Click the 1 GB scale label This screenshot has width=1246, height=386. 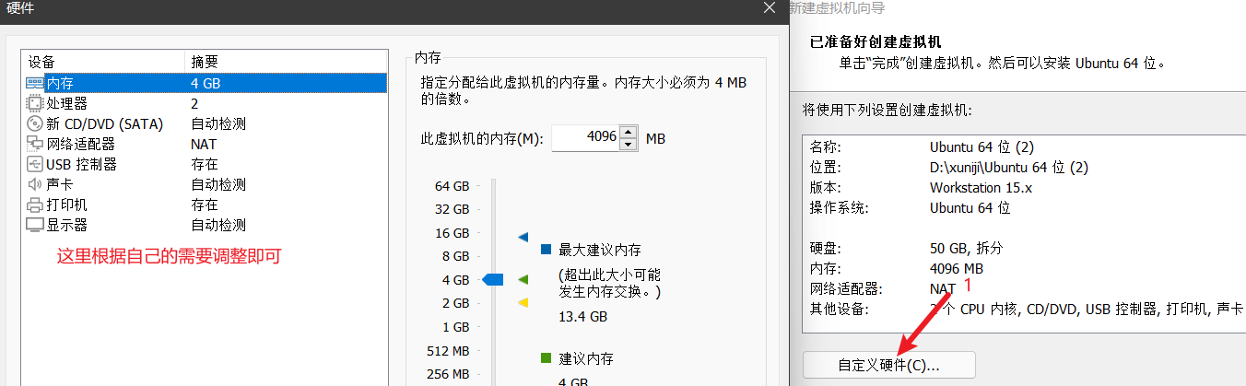pos(456,327)
